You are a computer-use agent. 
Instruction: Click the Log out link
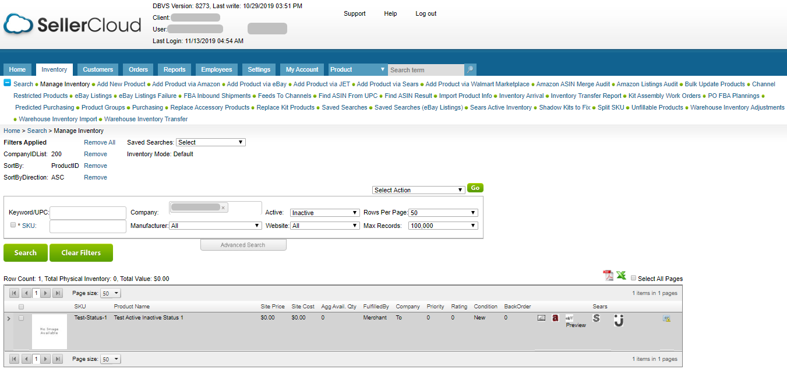pyautogui.click(x=426, y=13)
